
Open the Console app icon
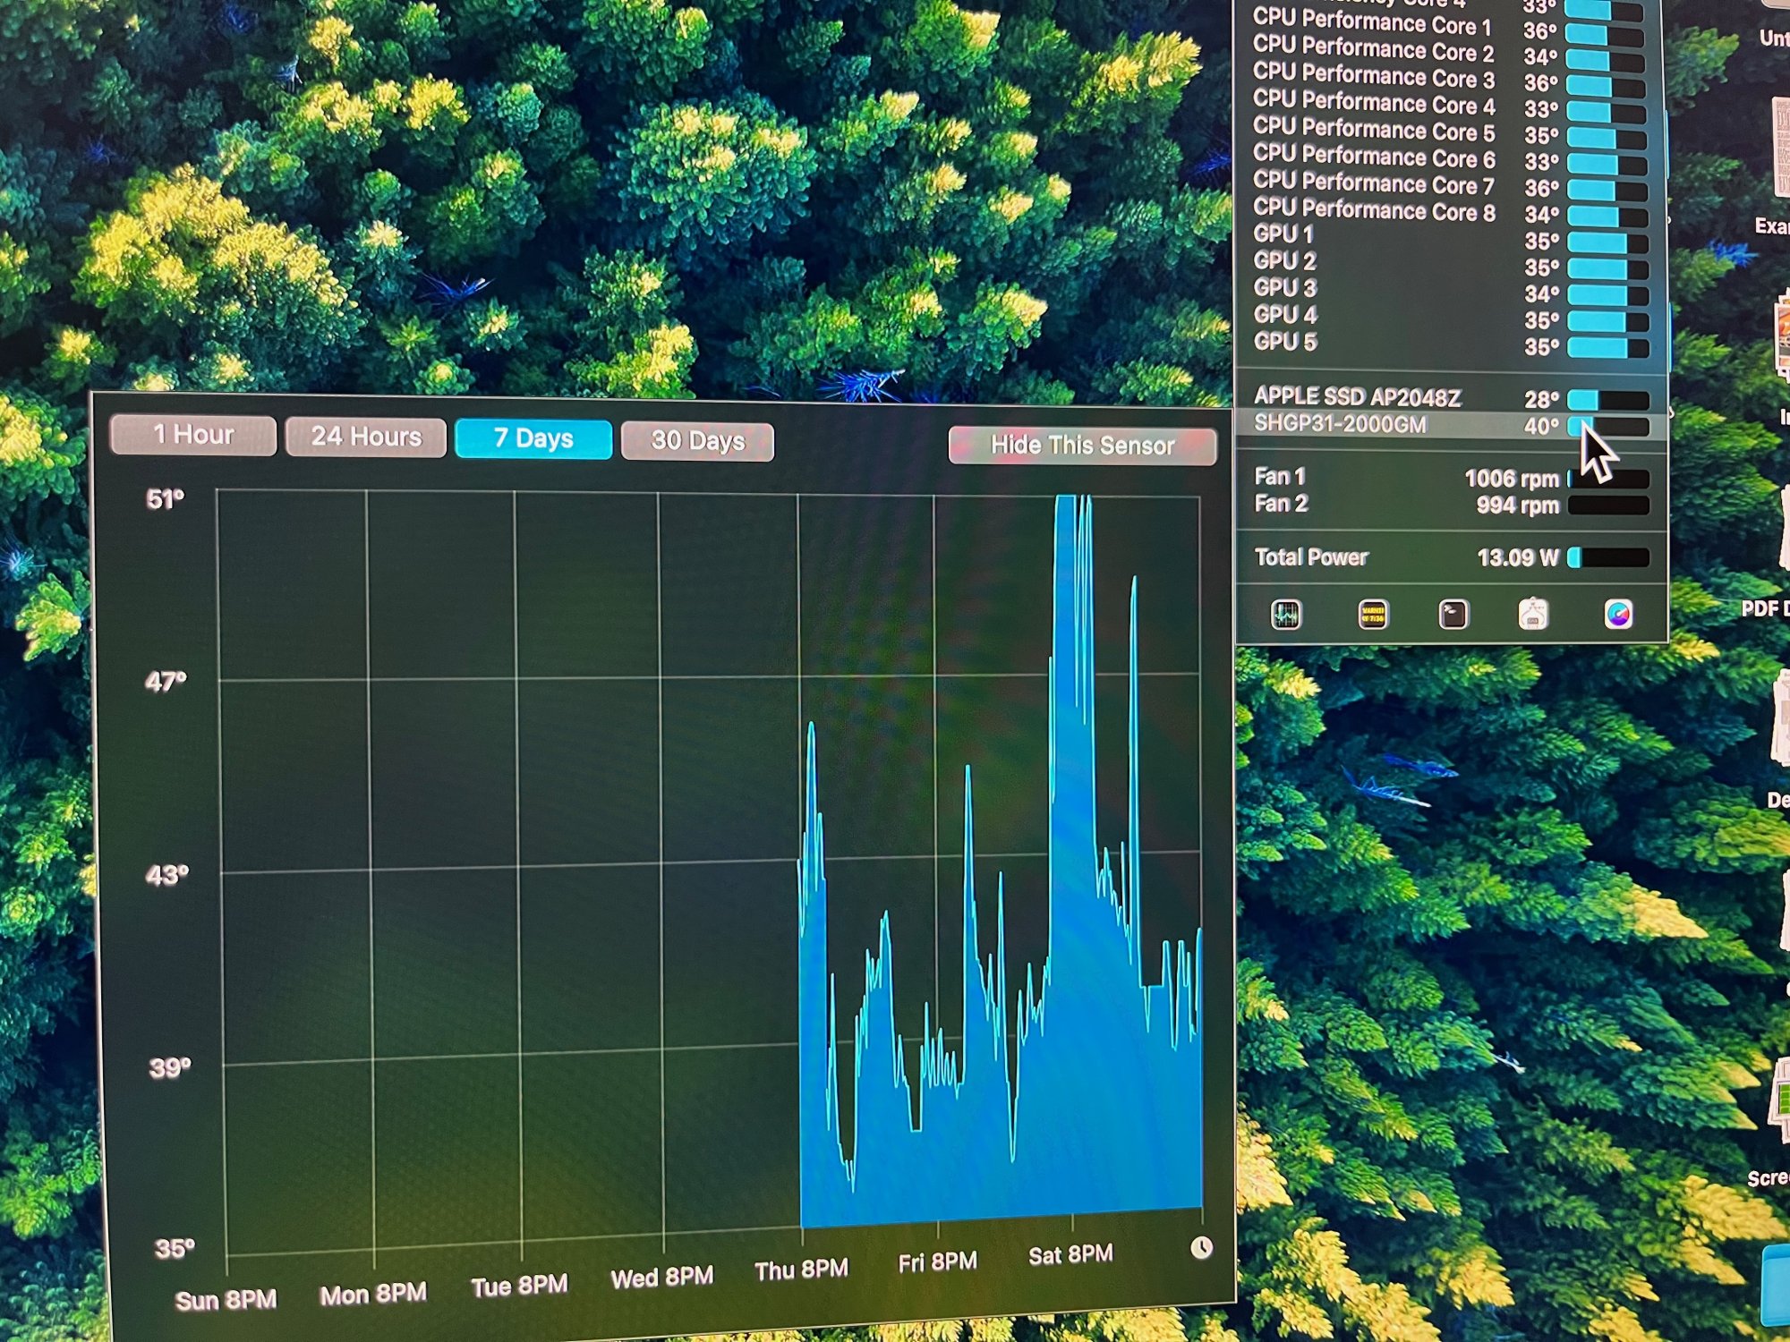click(1373, 614)
